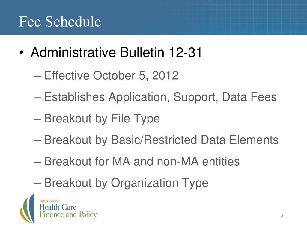The width and height of the screenshot is (307, 230).
Task: Click the Fee Schedule slide title
Action: click(x=60, y=22)
